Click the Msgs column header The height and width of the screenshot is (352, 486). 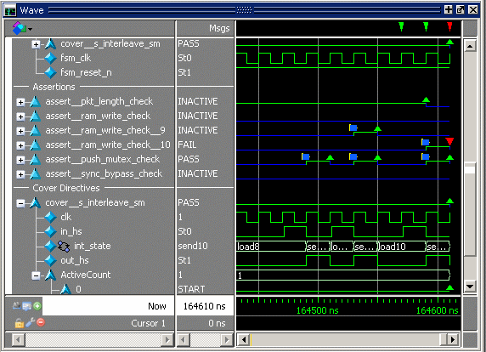pyautogui.click(x=219, y=28)
